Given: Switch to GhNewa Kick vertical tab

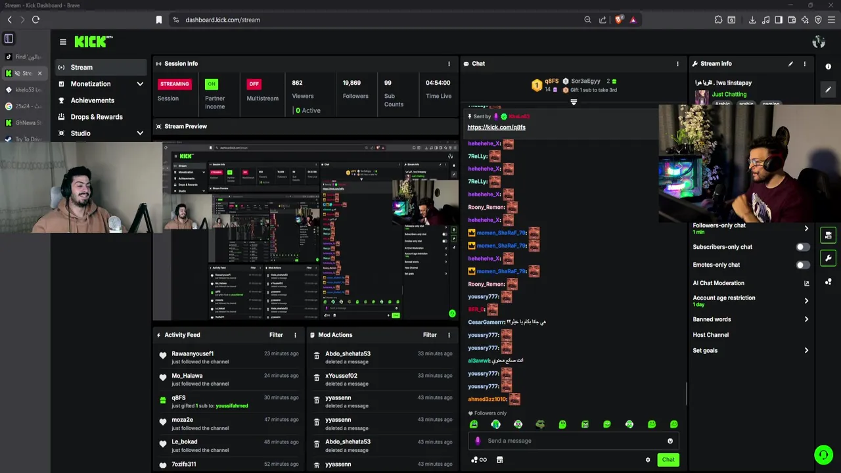Looking at the screenshot, I should (24, 122).
